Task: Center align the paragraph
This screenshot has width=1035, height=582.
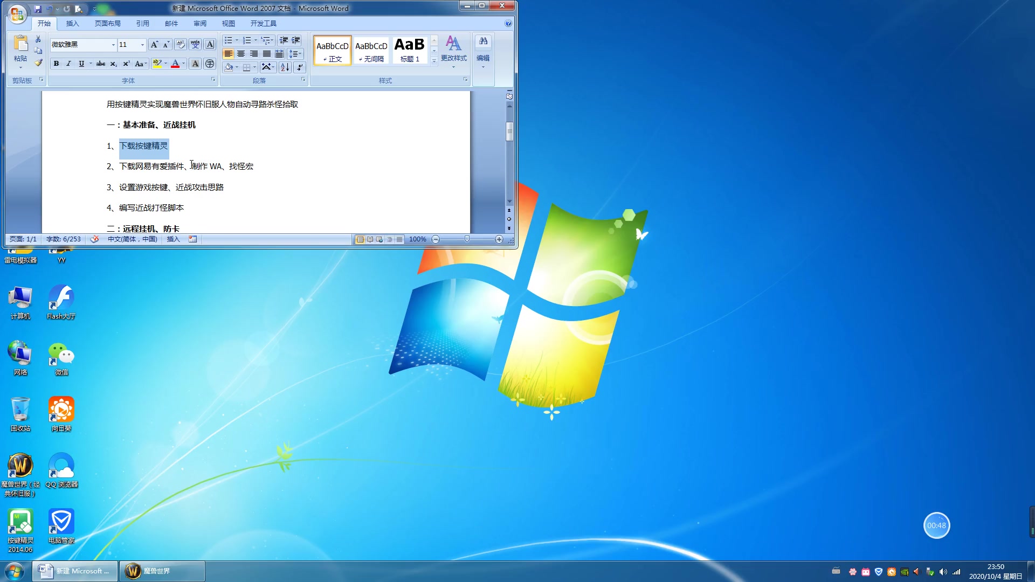Action: click(x=241, y=54)
